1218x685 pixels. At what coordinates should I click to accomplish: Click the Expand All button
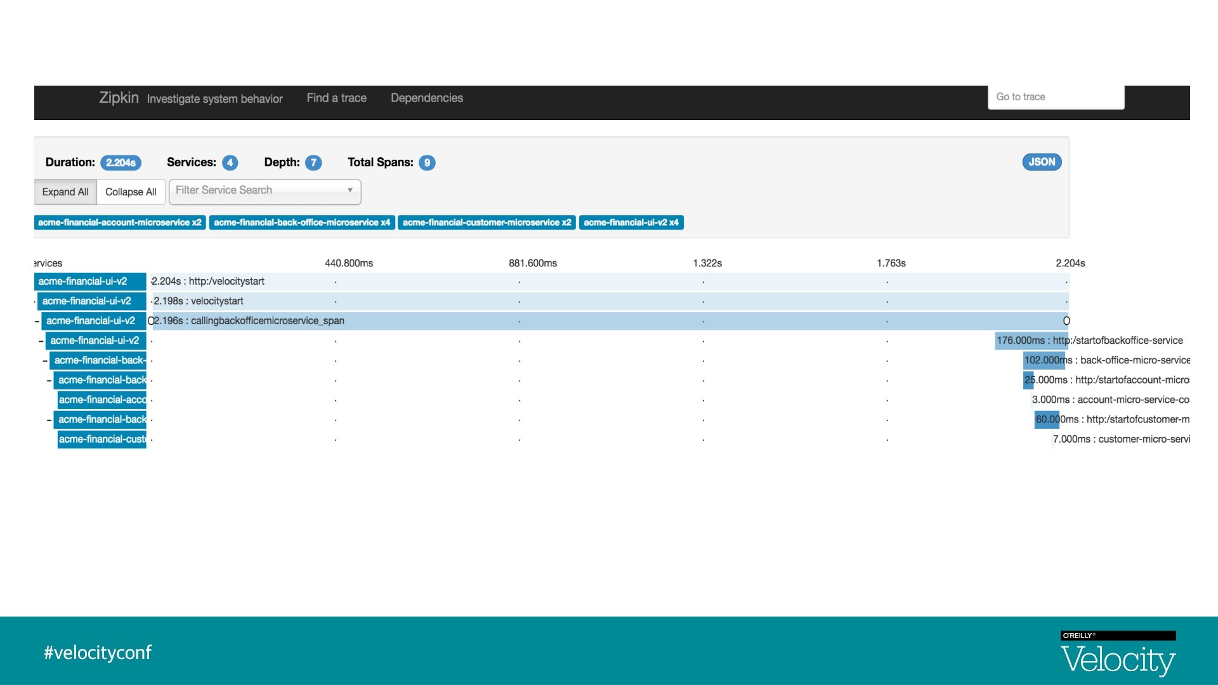(x=65, y=192)
